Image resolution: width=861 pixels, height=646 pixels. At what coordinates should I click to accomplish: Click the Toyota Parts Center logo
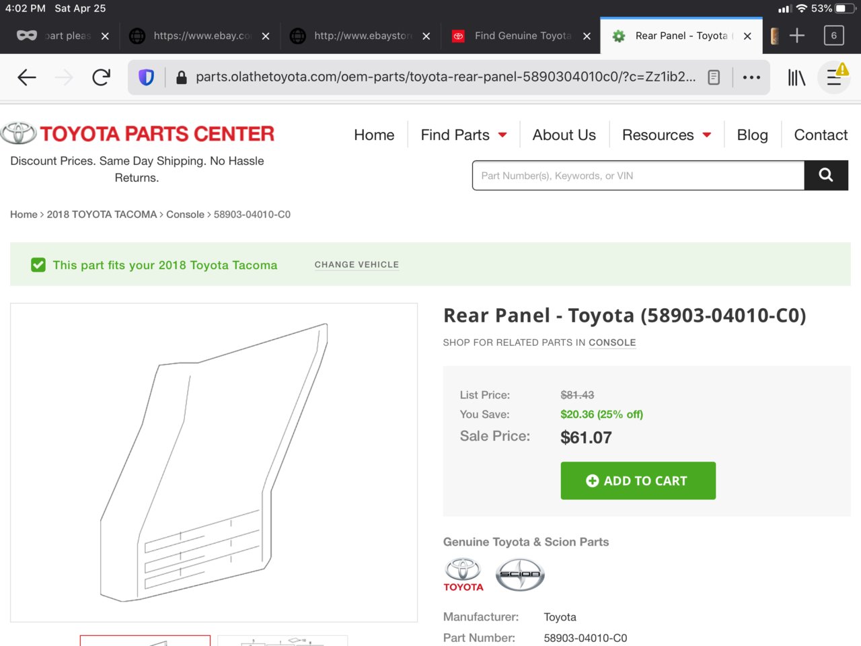click(138, 133)
